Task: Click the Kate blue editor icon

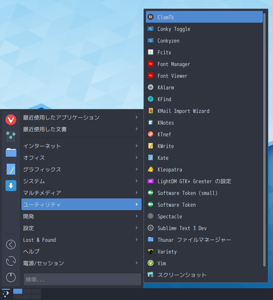Action: [151, 158]
